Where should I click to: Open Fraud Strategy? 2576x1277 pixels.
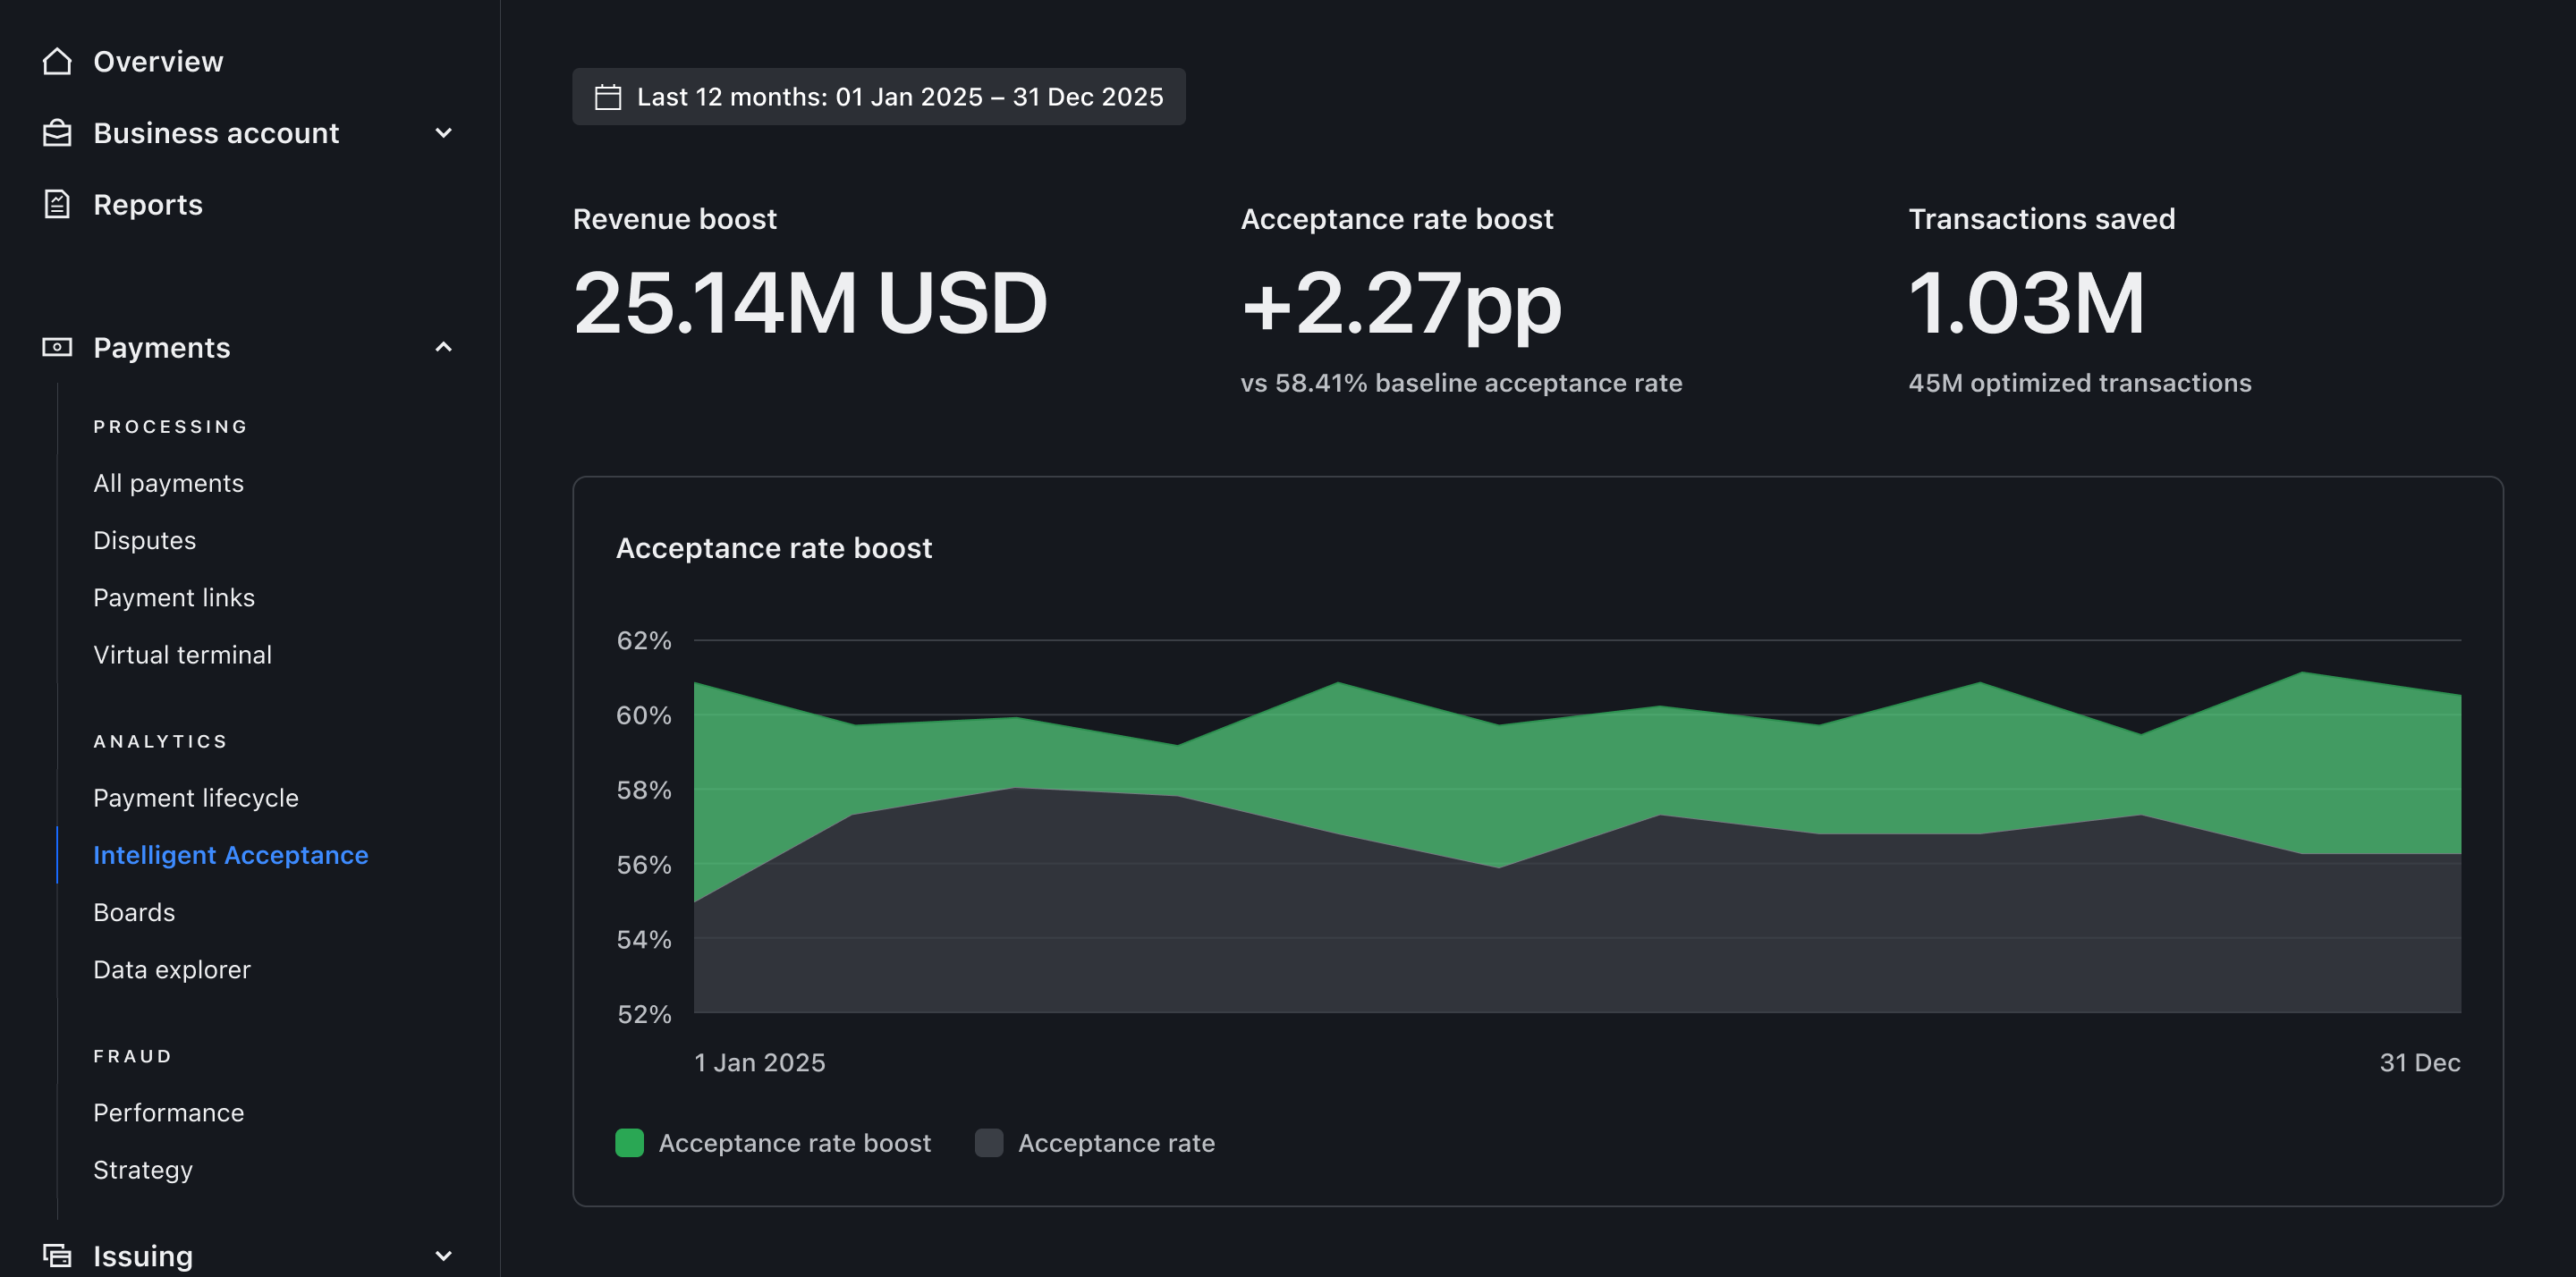tap(143, 1169)
